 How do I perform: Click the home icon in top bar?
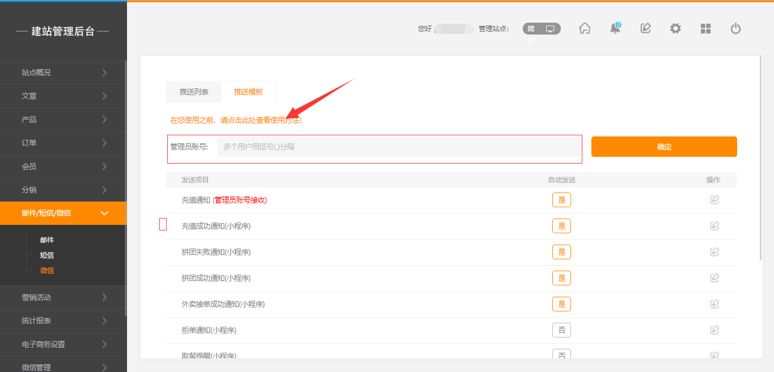(x=585, y=28)
